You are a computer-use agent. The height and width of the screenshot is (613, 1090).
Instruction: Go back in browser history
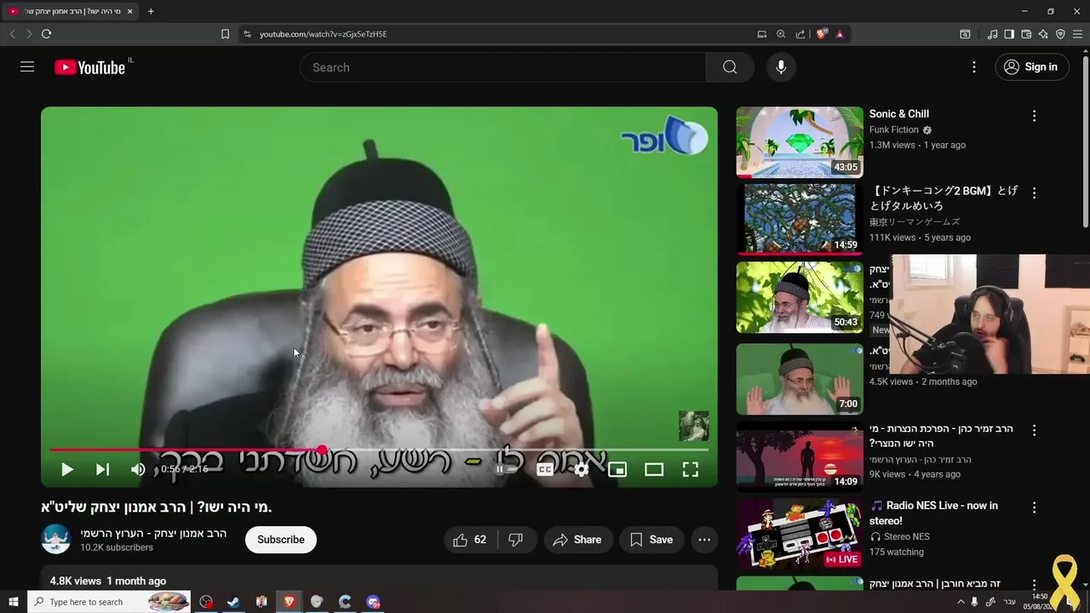point(12,34)
